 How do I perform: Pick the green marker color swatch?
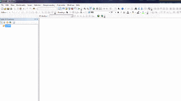click(143, 12)
